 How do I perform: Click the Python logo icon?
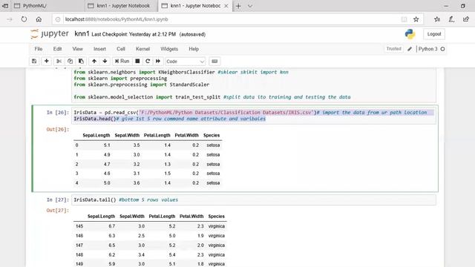410,34
